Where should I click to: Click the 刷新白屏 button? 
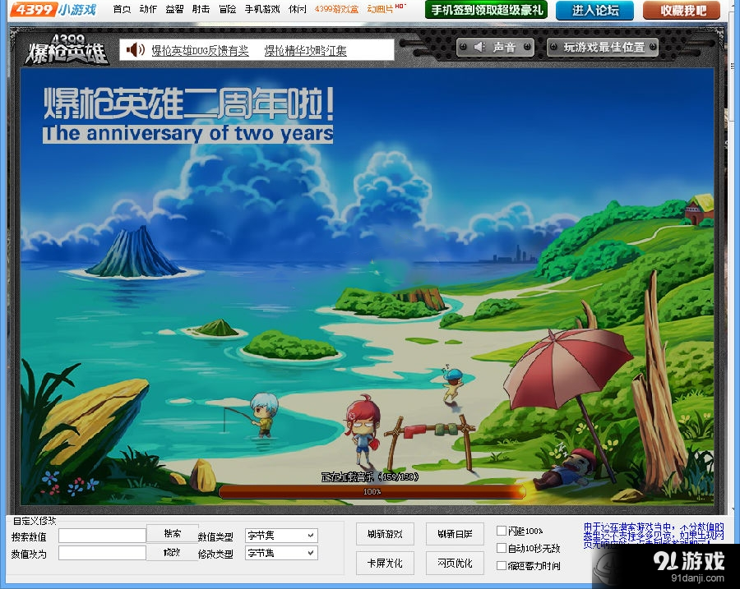pos(455,534)
